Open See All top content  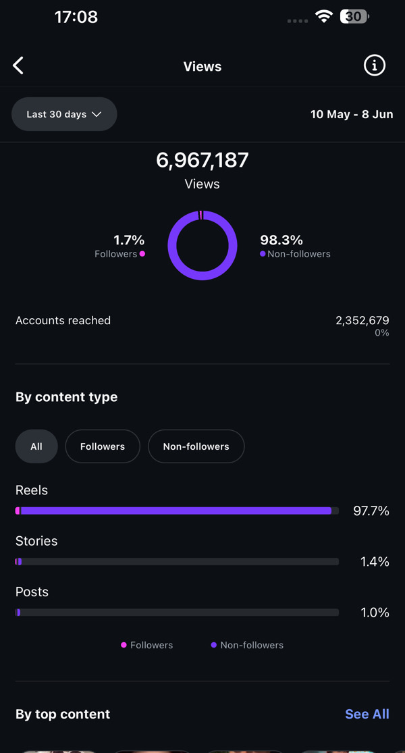367,714
